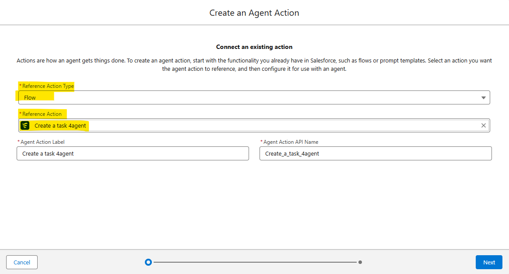
Task: Click the progress line between the steps
Action: [254, 262]
